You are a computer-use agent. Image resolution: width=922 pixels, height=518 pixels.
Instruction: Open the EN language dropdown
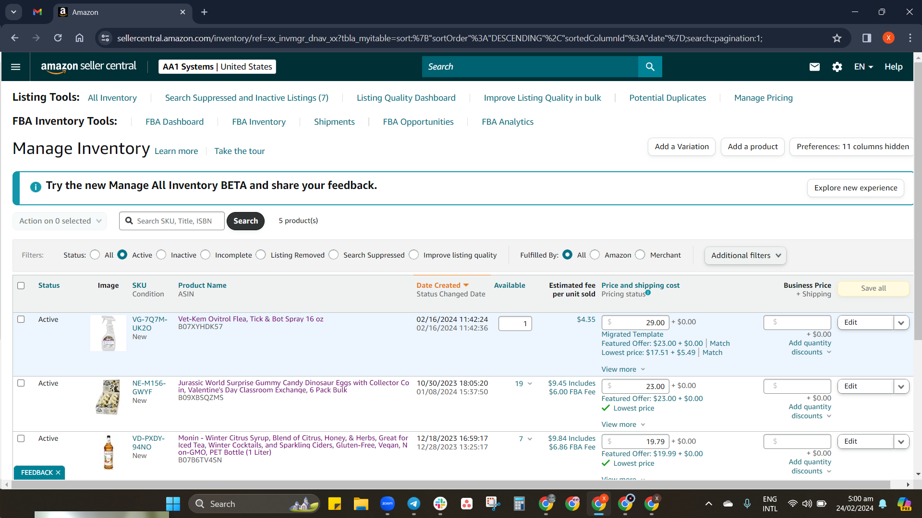click(863, 67)
